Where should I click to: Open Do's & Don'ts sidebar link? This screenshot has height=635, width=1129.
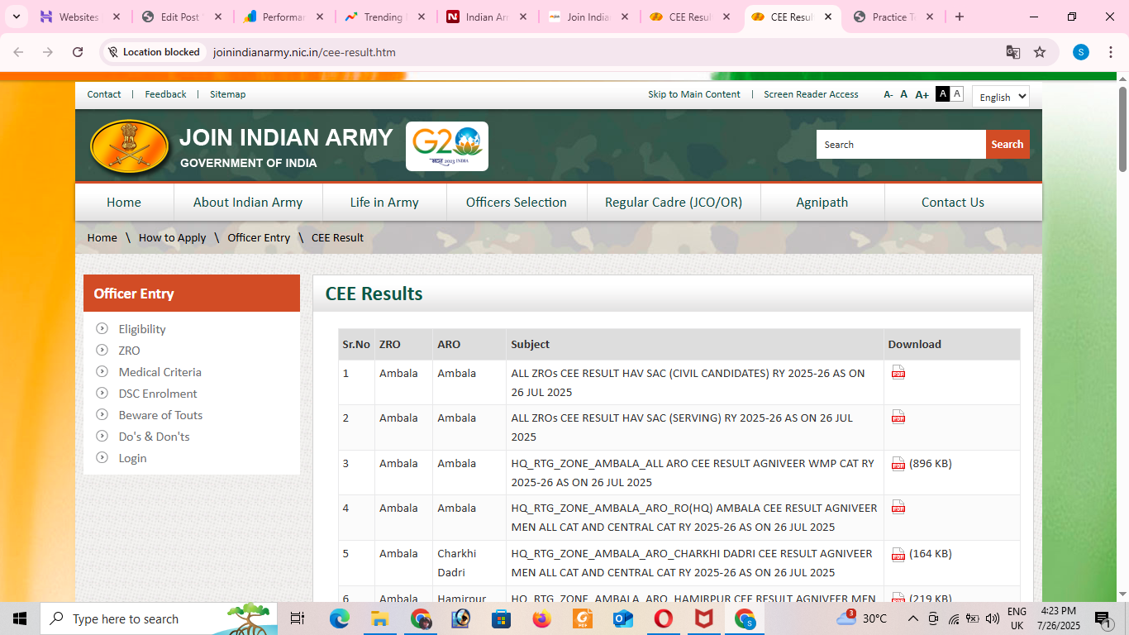[x=154, y=437]
